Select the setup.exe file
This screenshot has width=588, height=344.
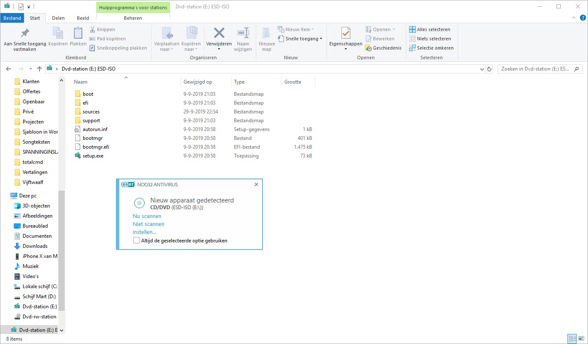[x=93, y=156]
